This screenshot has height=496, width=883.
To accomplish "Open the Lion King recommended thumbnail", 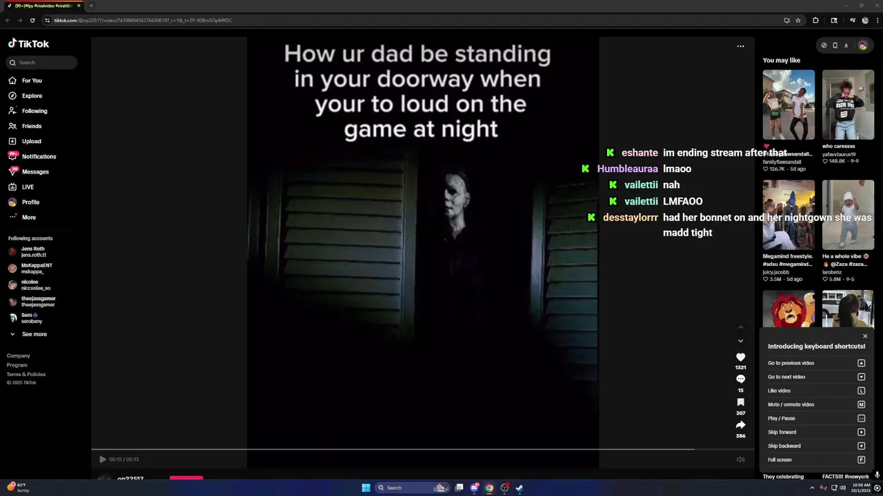I will point(788,309).
